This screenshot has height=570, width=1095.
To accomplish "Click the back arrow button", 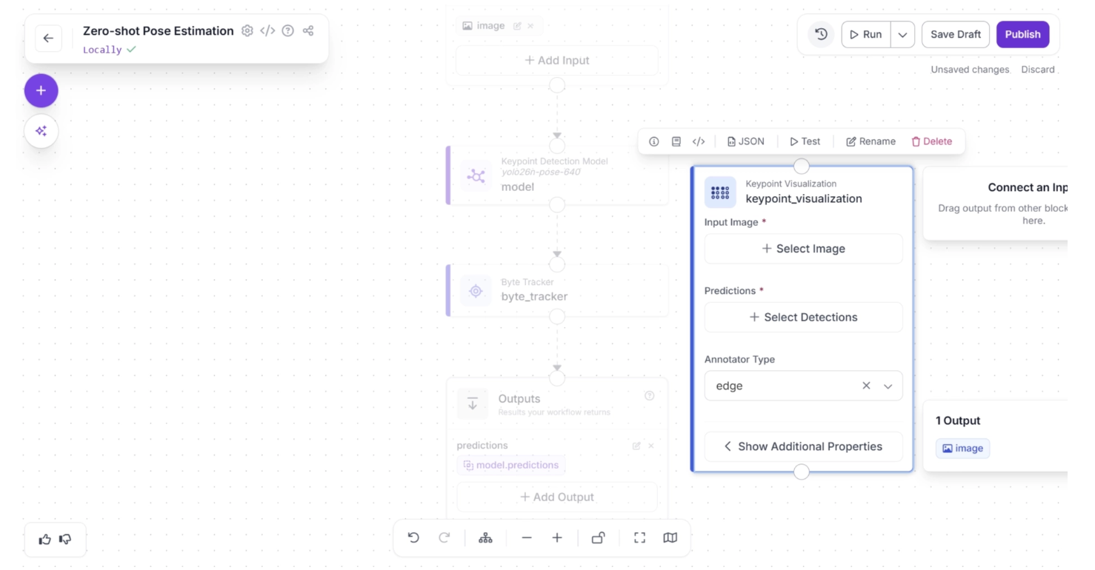I will 48,38.
